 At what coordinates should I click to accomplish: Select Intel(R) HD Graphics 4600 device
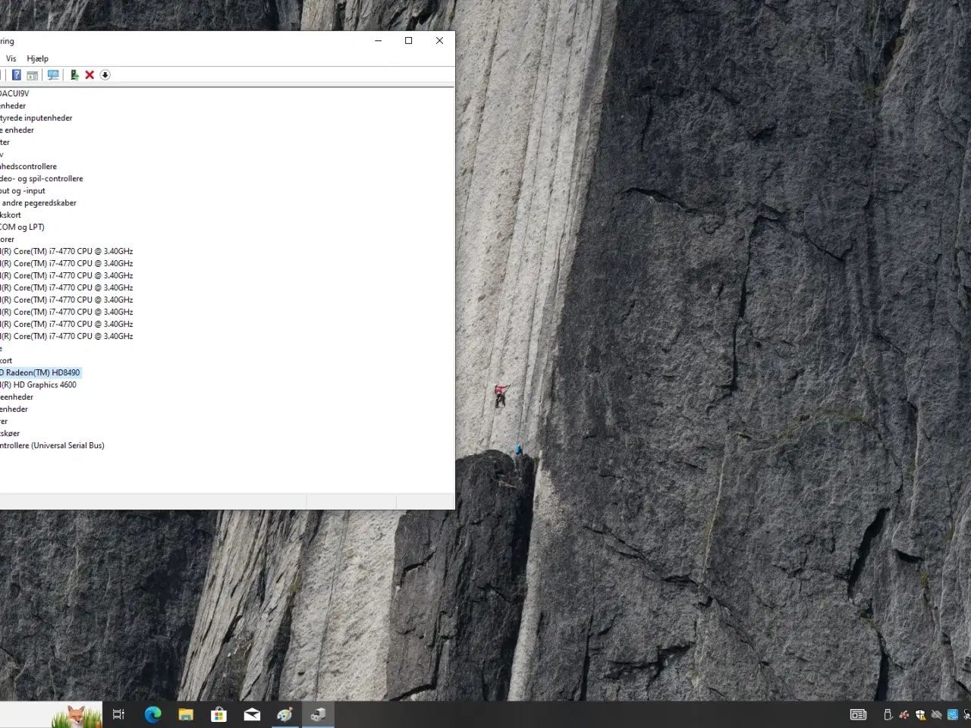[x=38, y=384]
